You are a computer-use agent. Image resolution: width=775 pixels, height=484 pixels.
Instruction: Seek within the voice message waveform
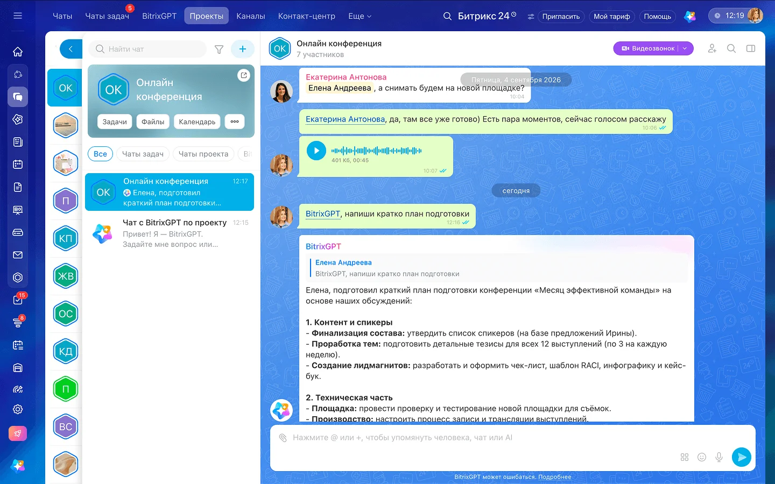[x=377, y=151]
